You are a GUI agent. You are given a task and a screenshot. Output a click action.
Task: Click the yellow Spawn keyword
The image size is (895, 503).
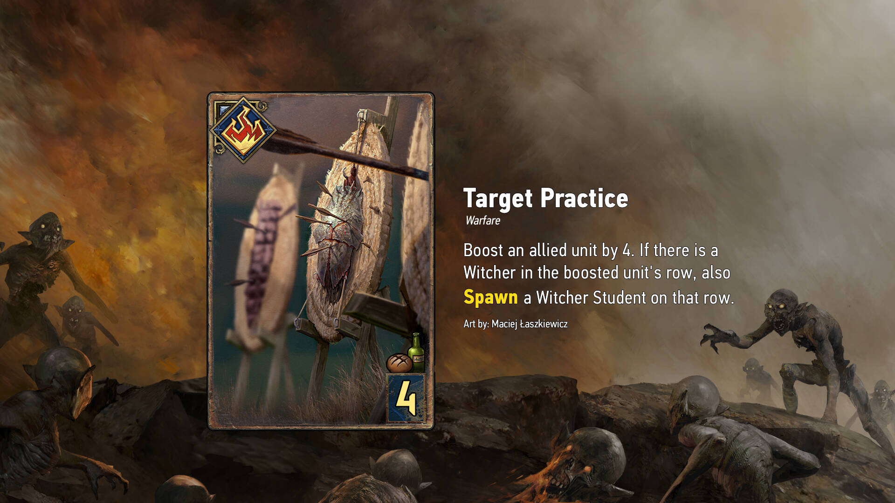click(x=490, y=297)
